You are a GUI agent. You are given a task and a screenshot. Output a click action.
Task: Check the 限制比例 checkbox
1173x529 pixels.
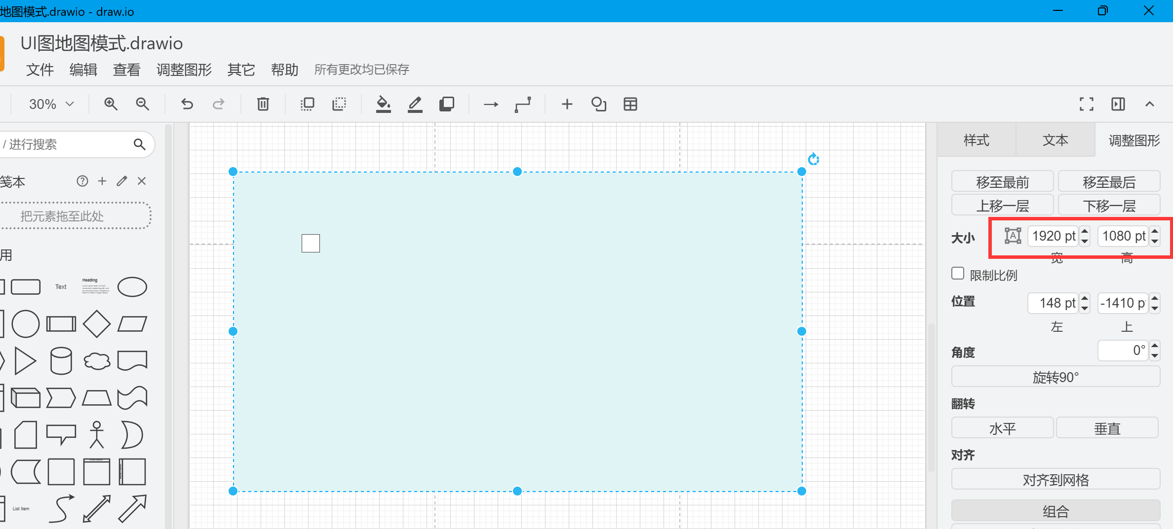[x=958, y=273]
